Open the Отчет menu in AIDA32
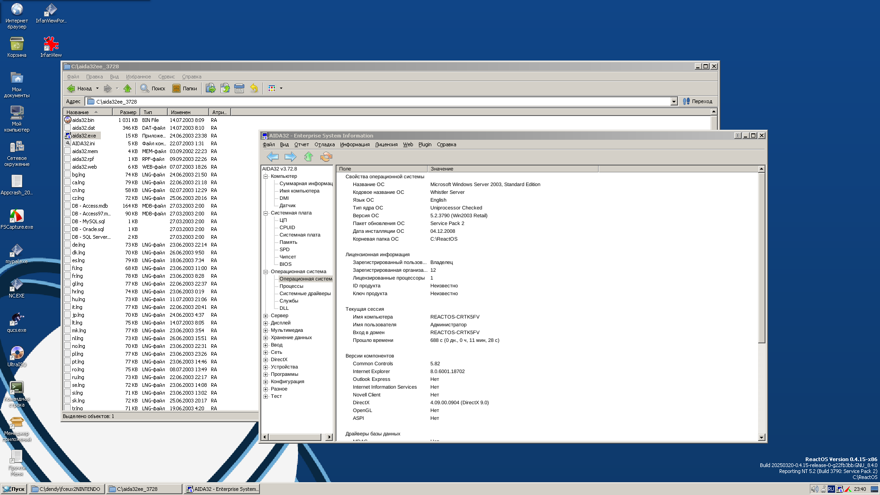Viewport: 880px width, 495px height. click(301, 145)
